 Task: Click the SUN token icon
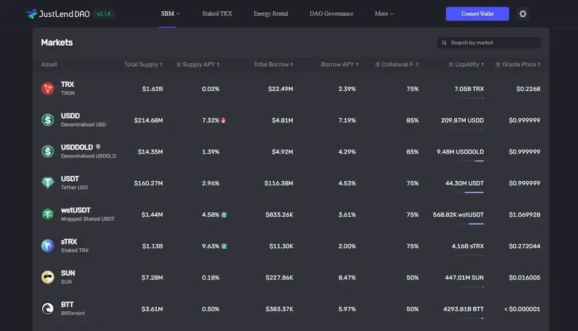(47, 277)
